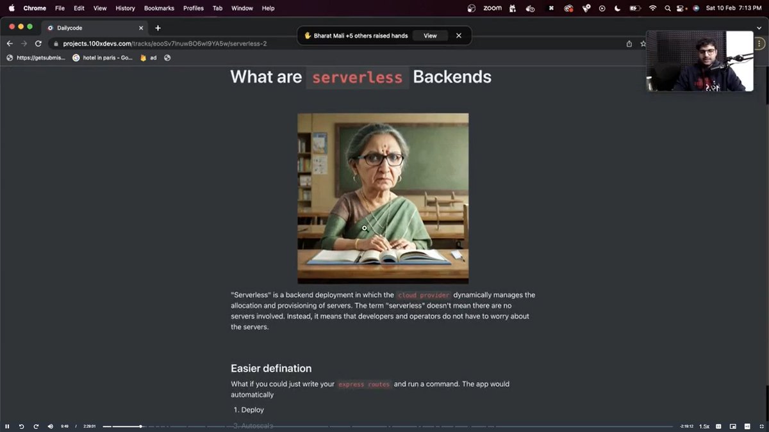Screen dimensions: 769x432
Task: Click the play-circle icon in the menu bar
Action: click(x=602, y=8)
